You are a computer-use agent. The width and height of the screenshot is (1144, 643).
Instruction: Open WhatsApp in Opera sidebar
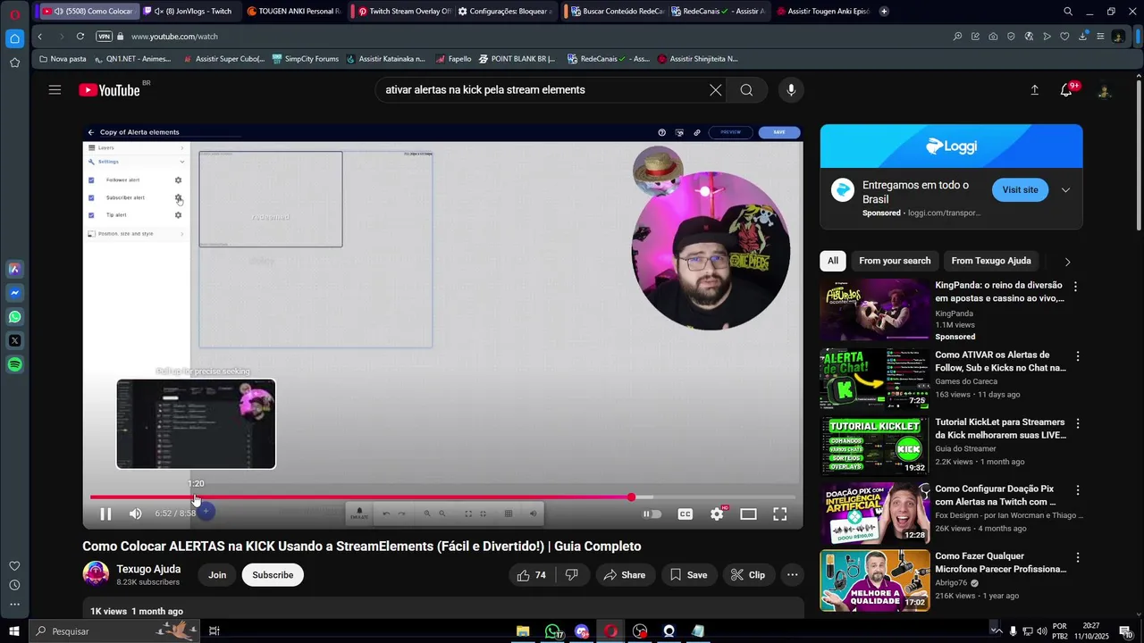pyautogui.click(x=14, y=317)
